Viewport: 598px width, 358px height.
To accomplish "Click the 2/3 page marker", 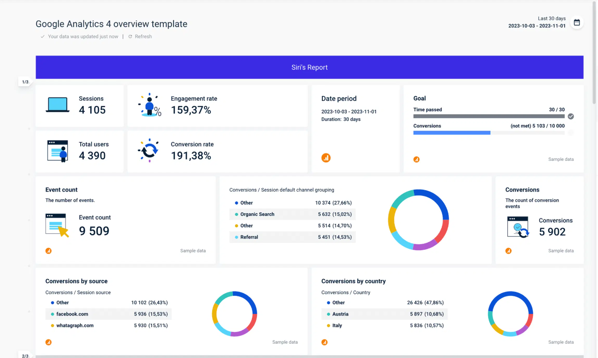I will pos(25,355).
